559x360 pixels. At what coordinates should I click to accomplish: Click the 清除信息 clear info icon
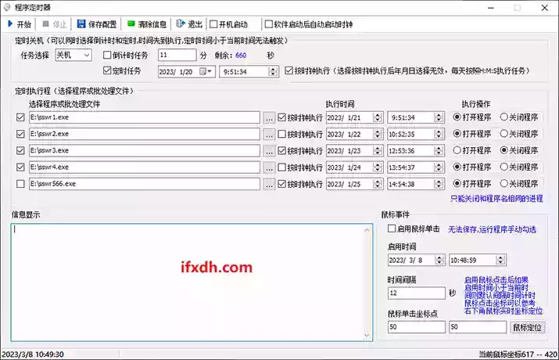pos(131,23)
